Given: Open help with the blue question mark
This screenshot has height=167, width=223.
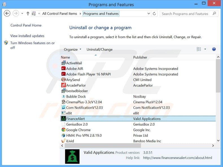Looking at the screenshot, I should pos(214,49).
